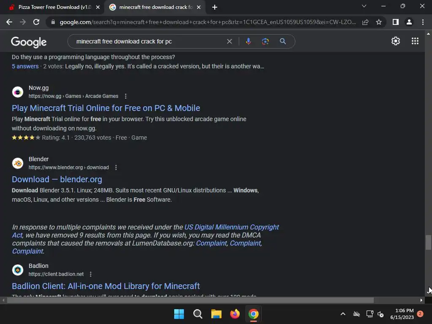The image size is (432, 324).
Task: Open the Windows Start menu
Action: click(179, 314)
